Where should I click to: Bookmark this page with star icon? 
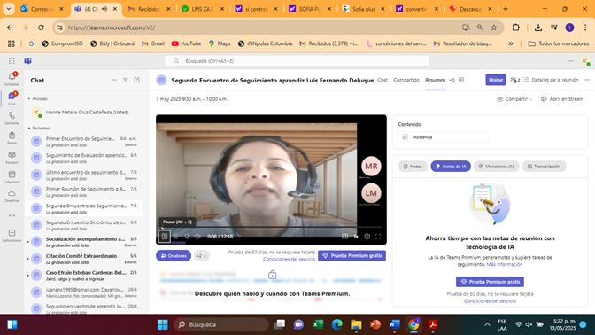[x=494, y=27]
